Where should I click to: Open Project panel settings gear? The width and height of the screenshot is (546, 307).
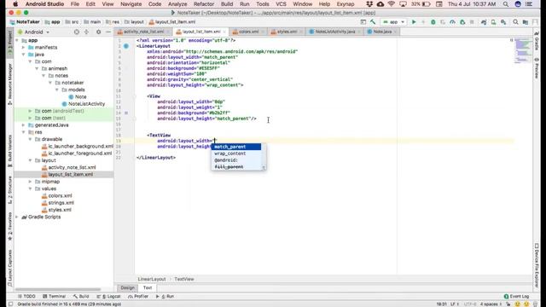99,32
